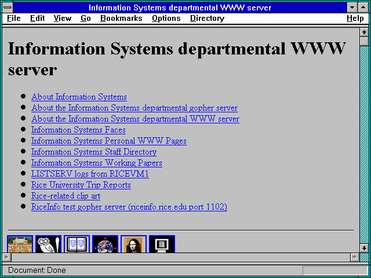Image resolution: width=371 pixels, height=278 pixels.
Task: Open About the departmental gopher server link
Action: [x=134, y=108]
